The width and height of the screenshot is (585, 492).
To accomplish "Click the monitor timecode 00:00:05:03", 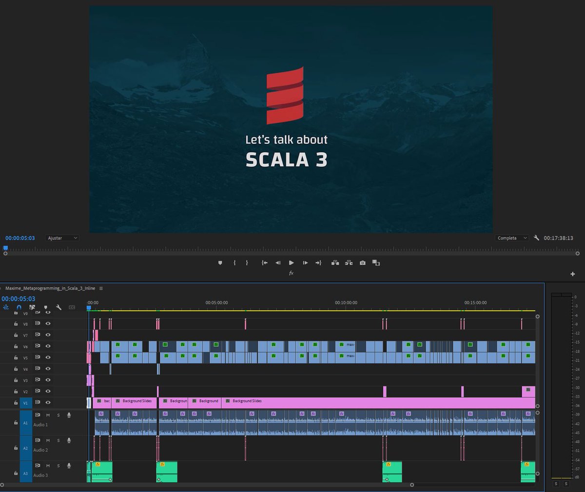I will coord(20,238).
